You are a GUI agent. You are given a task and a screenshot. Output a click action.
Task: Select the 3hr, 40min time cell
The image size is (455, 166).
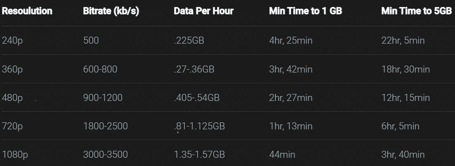(x=403, y=155)
